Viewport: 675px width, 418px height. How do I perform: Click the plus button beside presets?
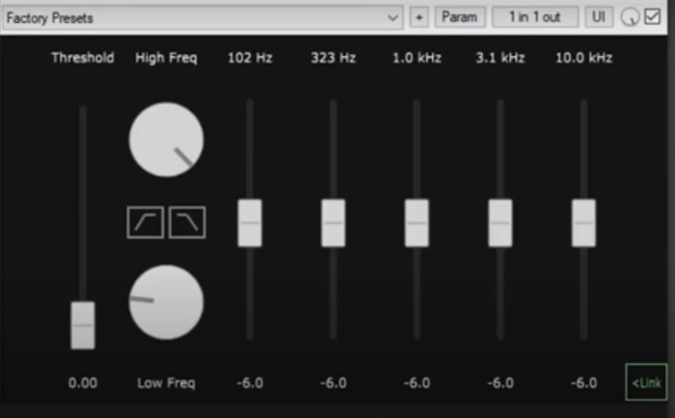coord(418,17)
